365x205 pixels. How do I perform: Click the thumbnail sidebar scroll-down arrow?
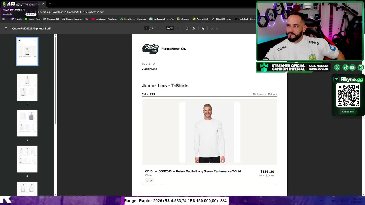pyautogui.click(x=56, y=194)
